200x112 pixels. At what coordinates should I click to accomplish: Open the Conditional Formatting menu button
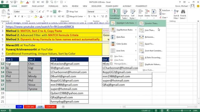point(115,14)
